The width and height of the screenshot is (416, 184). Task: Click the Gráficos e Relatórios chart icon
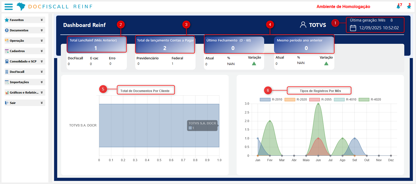[x=7, y=93]
